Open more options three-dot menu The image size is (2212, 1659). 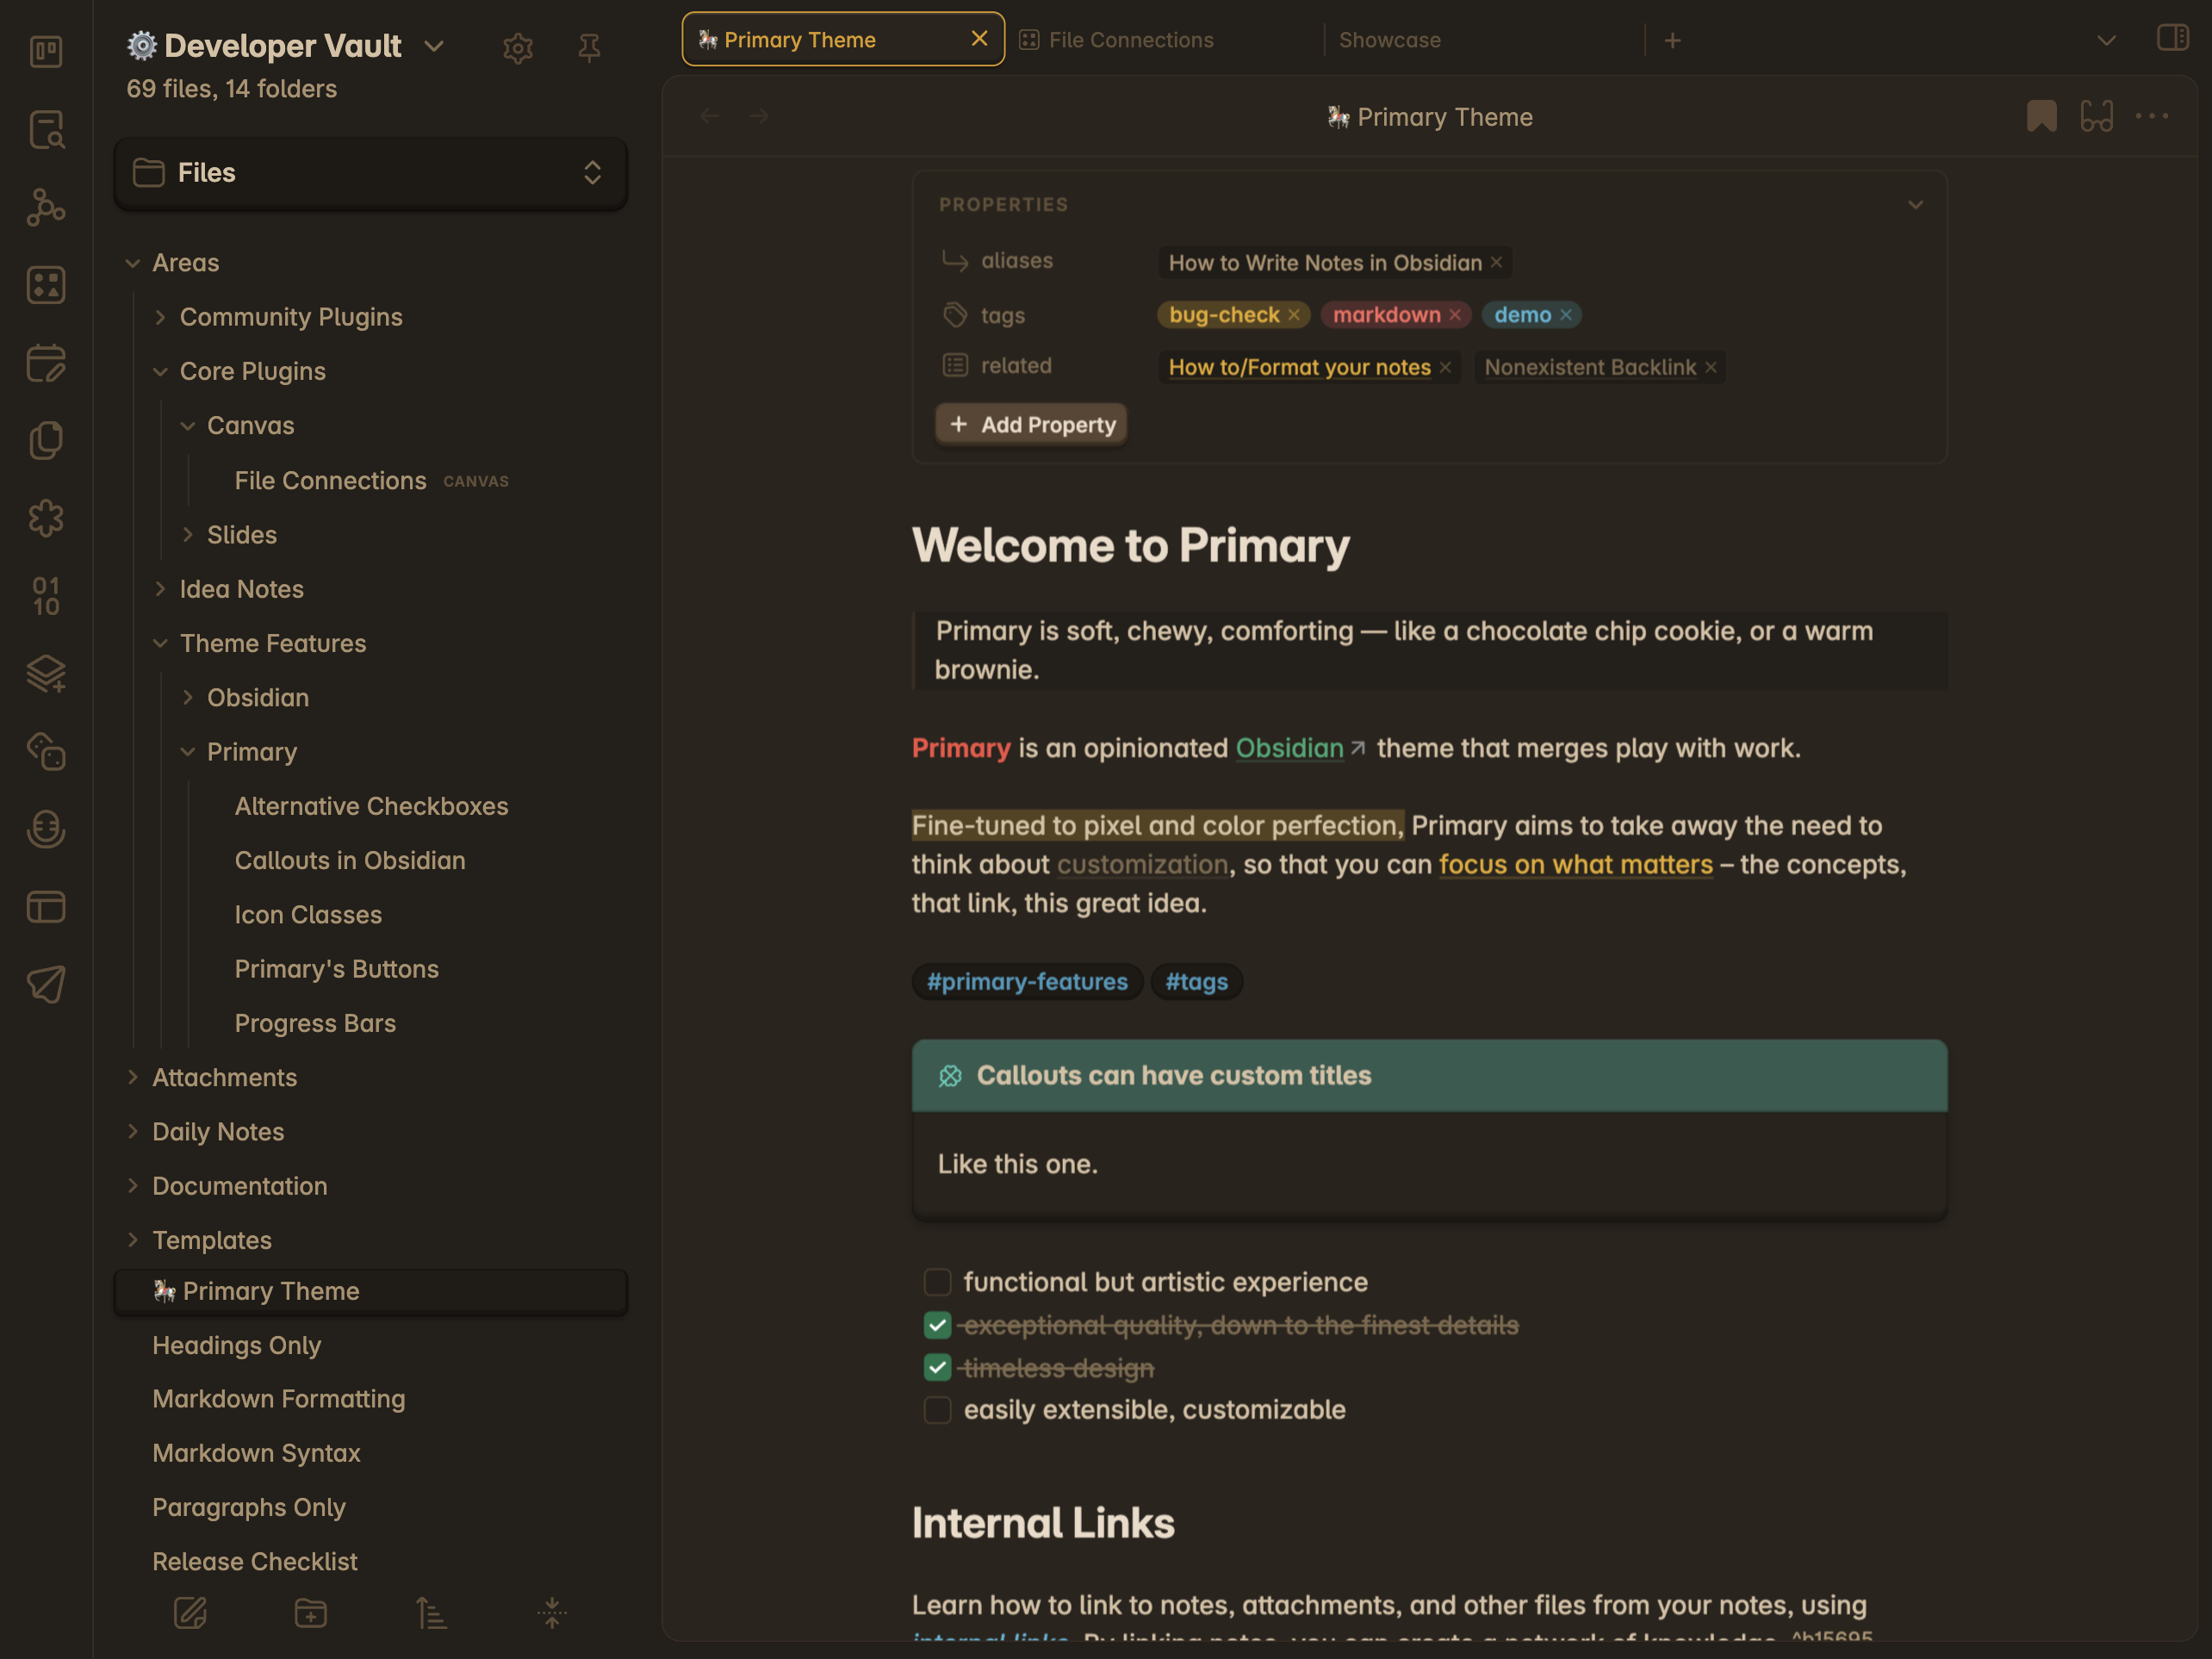2152,116
